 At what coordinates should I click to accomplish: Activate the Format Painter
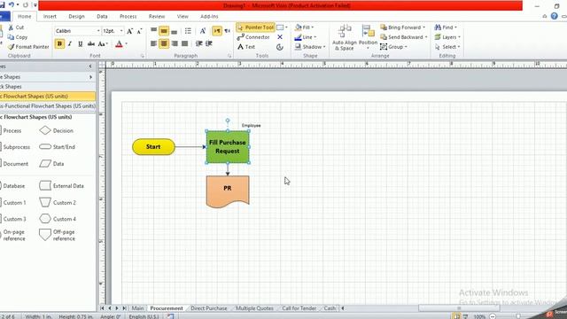click(28, 47)
